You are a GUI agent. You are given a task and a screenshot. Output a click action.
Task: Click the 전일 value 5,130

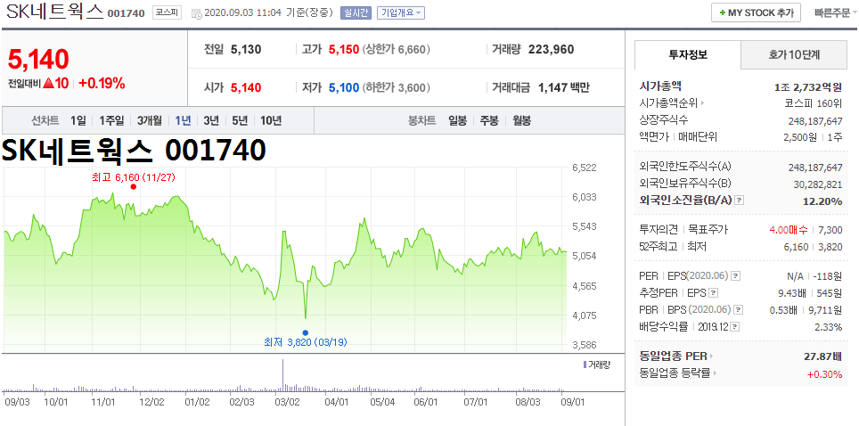click(x=246, y=50)
